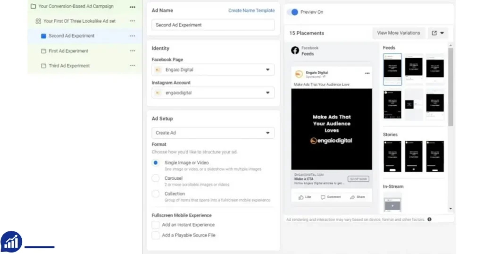Click the ad icon beside First Ad Experiment
This screenshot has height=254, width=483.
click(43, 51)
